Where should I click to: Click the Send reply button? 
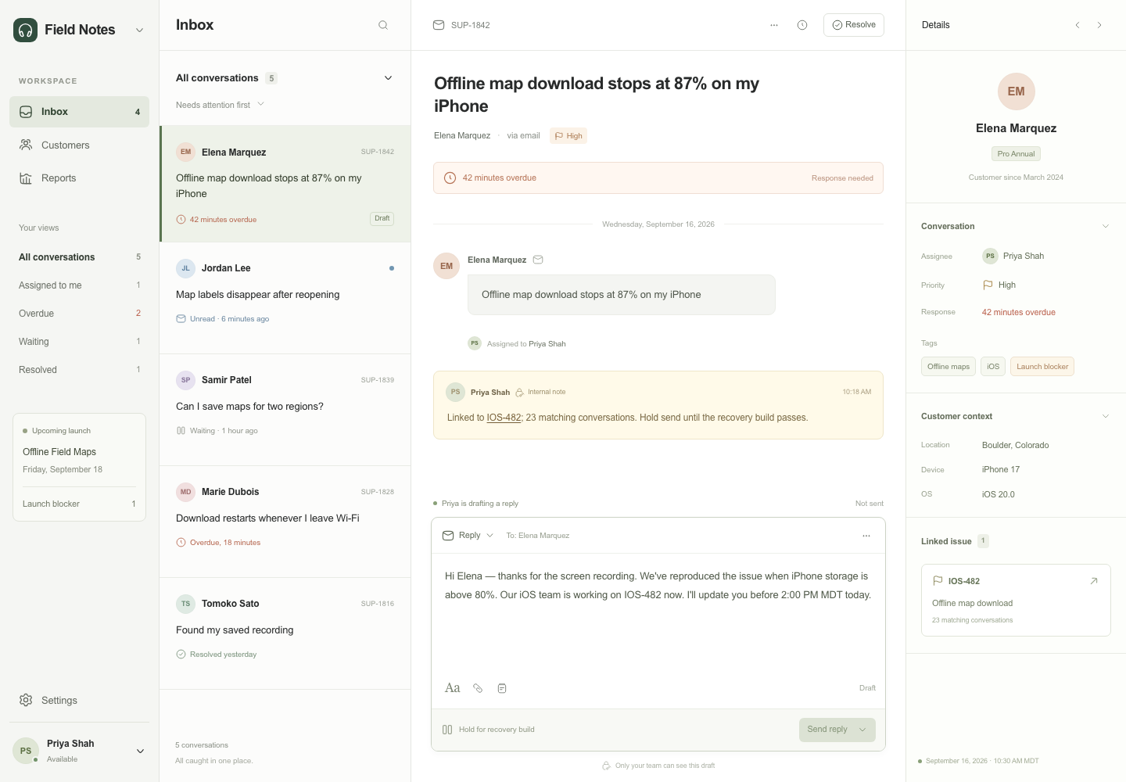click(827, 730)
